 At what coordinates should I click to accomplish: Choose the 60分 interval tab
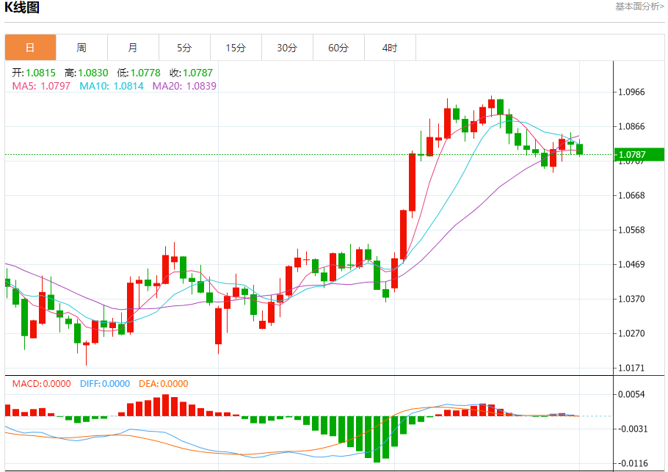click(x=338, y=48)
